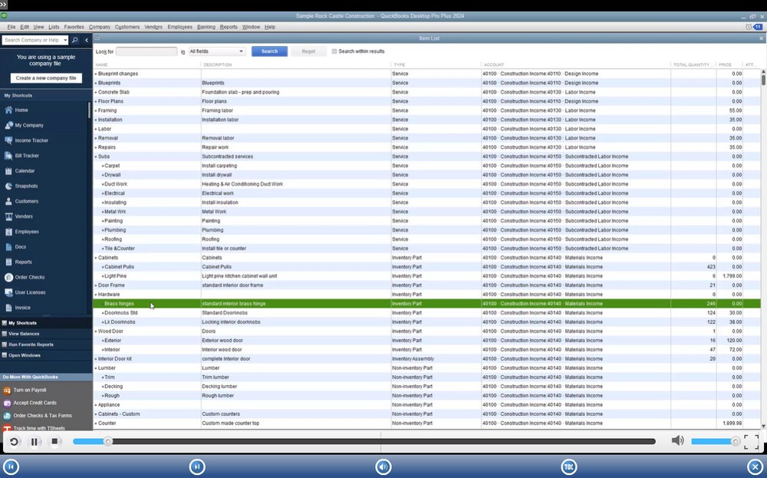Click the Search button
Viewport: 767px width, 478px height.
click(269, 51)
